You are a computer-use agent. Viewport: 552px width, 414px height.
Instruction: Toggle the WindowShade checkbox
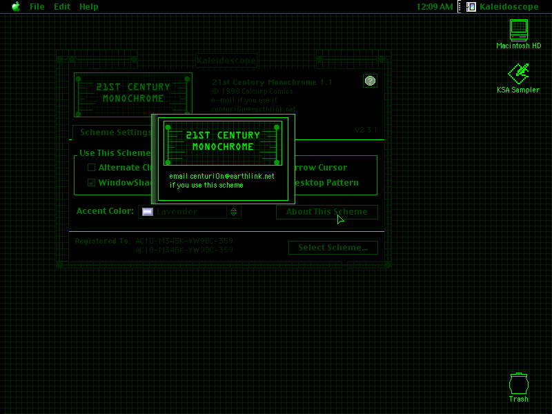pyautogui.click(x=92, y=182)
